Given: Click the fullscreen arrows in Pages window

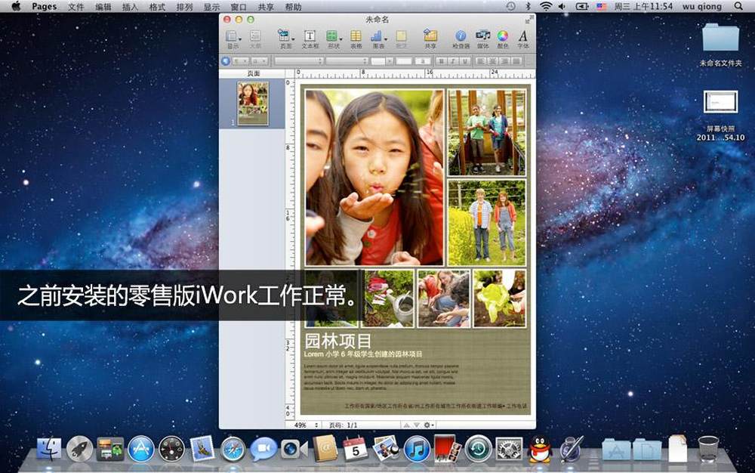Looking at the screenshot, I should [x=528, y=20].
